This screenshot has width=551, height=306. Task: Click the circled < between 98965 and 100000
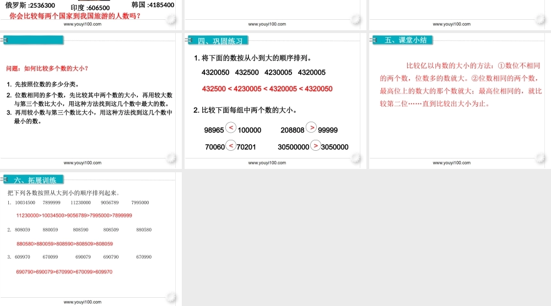[x=231, y=128]
